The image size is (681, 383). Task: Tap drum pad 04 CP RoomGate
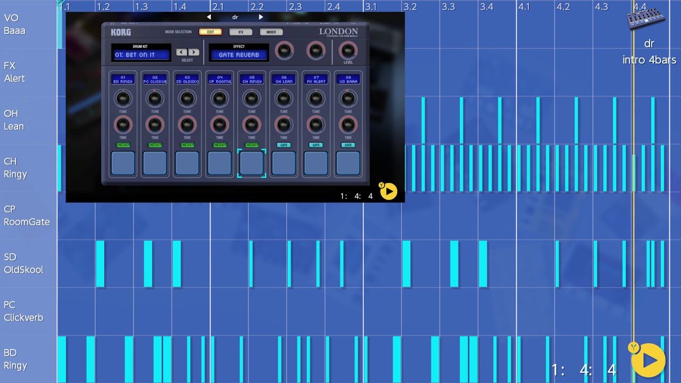click(x=220, y=163)
